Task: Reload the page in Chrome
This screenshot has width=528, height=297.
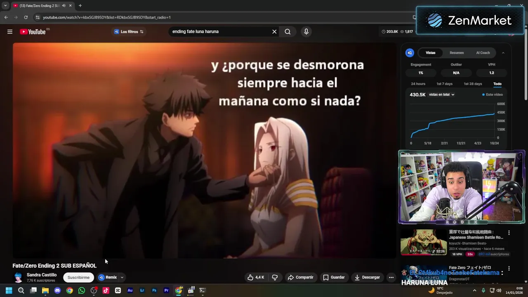Action: click(x=26, y=17)
